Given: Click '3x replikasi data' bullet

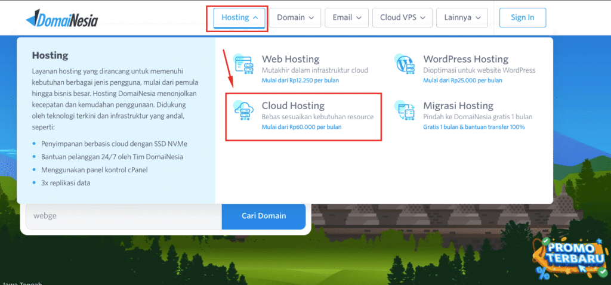Looking at the screenshot, I should pyautogui.click(x=66, y=182).
